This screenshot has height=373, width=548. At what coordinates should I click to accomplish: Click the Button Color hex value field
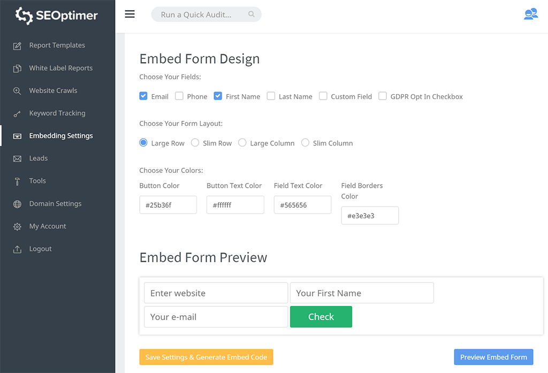168,205
